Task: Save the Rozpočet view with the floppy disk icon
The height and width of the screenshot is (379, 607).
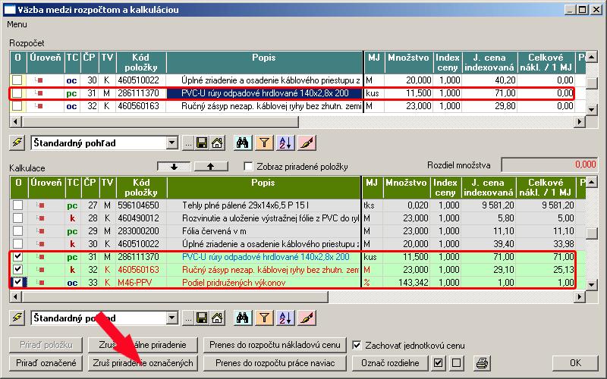Action: click(201, 143)
